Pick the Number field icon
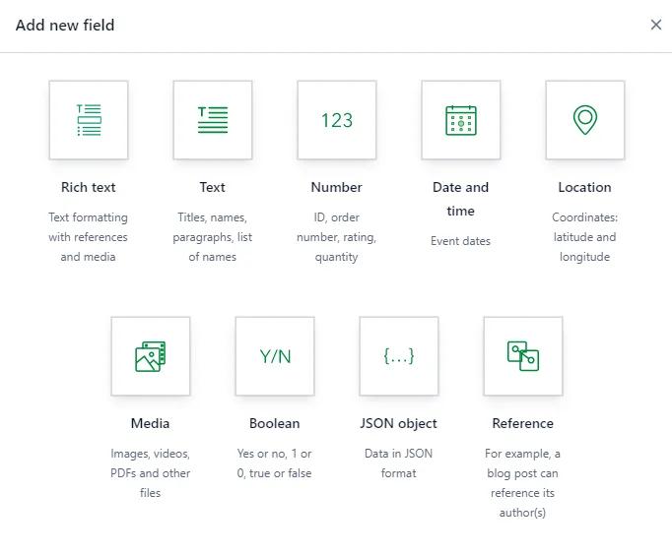The width and height of the screenshot is (672, 554). pos(337,120)
